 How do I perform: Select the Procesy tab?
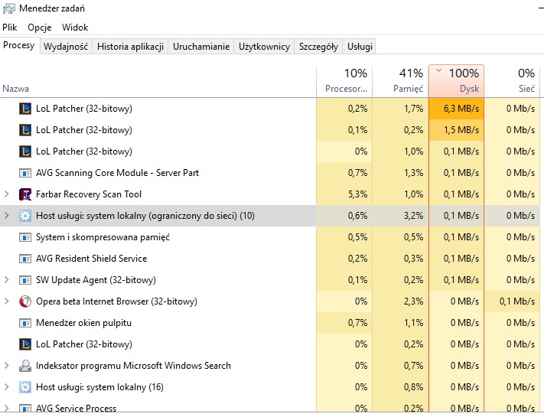pyautogui.click(x=19, y=45)
